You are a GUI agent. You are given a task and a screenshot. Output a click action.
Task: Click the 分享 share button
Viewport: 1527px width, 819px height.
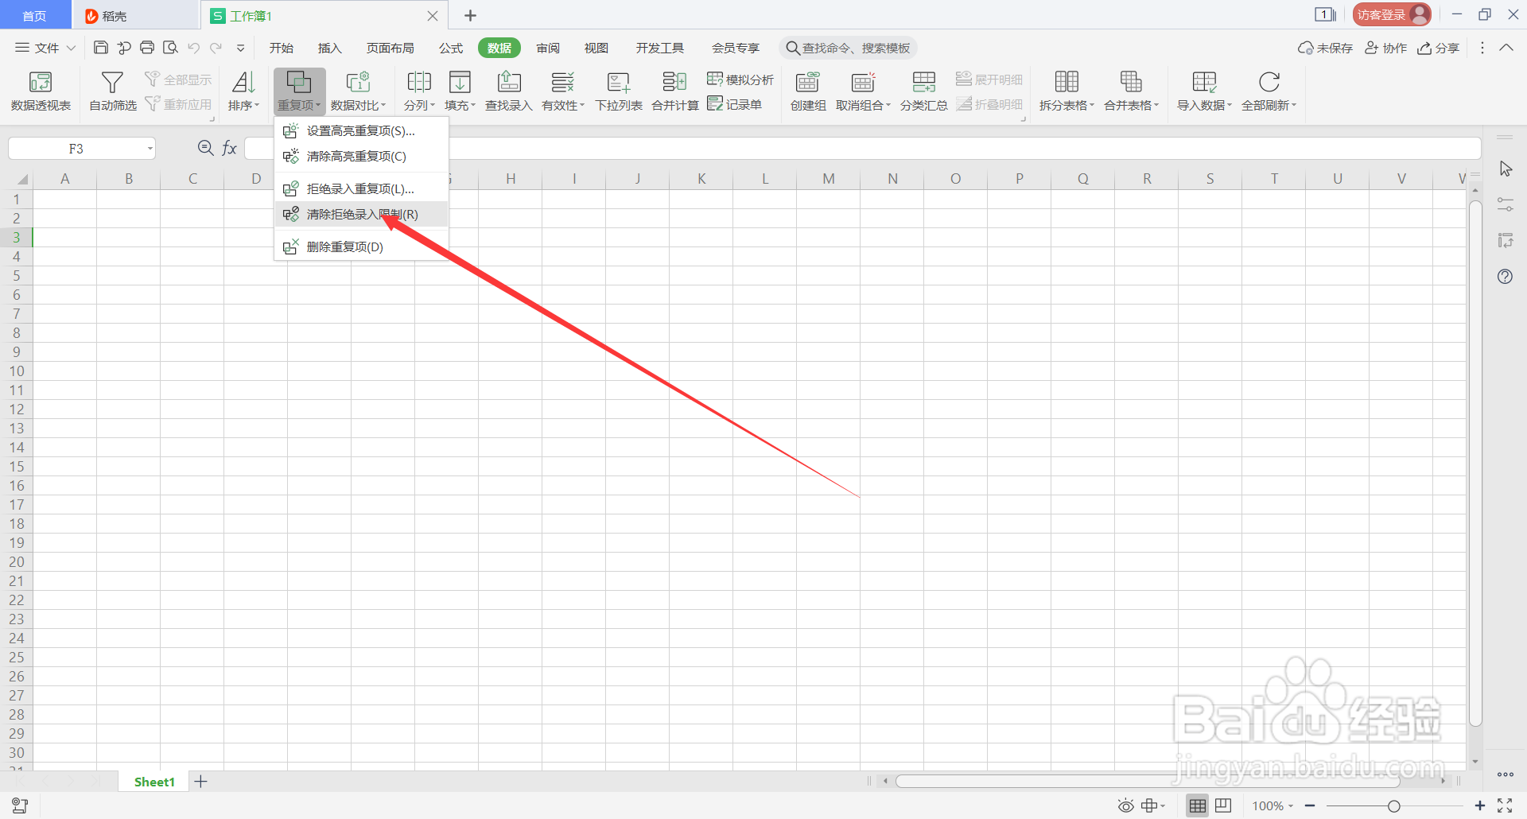(1438, 48)
